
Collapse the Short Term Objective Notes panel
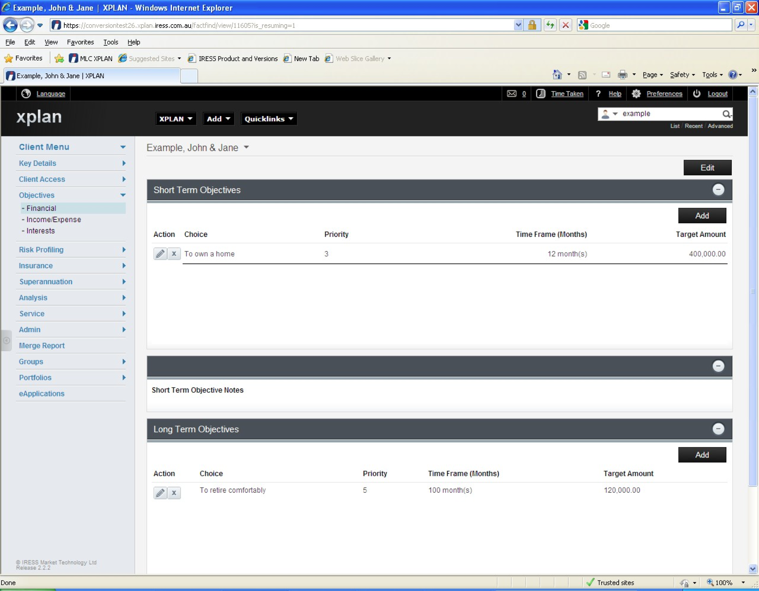tap(718, 366)
